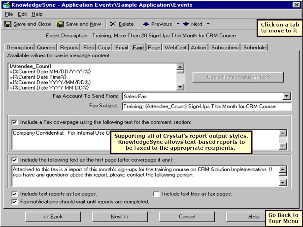This screenshot has width=303, height=227.
Task: Open the Previous dropdown arrow
Action: point(178,24)
